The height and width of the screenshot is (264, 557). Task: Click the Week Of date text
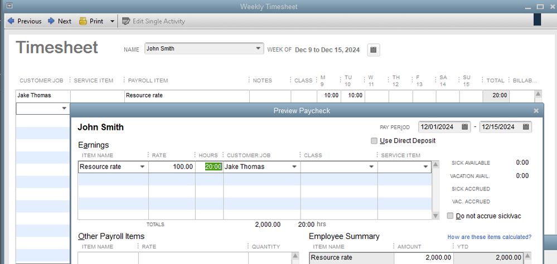327,50
